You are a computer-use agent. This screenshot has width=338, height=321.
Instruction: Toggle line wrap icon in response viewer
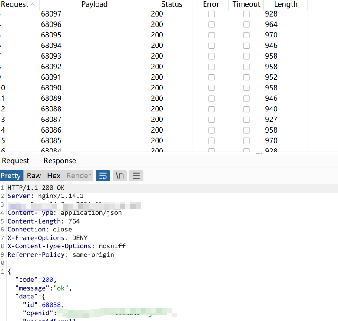(x=103, y=176)
